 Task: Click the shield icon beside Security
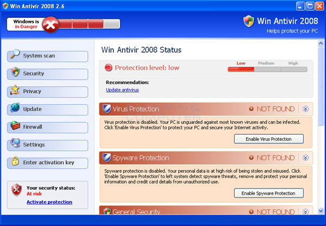point(15,72)
